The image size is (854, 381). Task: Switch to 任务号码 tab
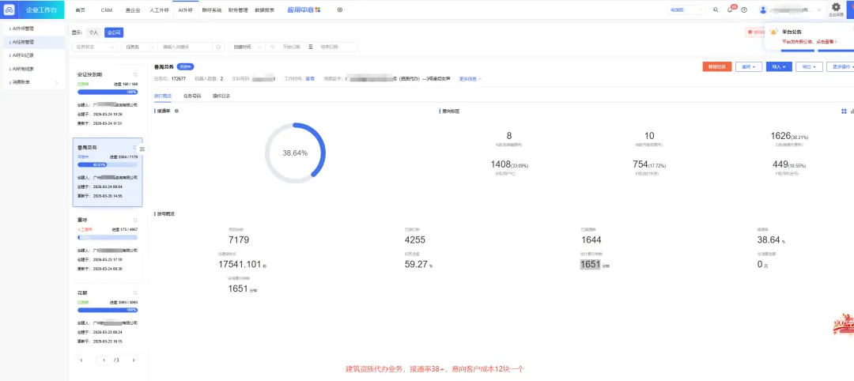[191, 96]
